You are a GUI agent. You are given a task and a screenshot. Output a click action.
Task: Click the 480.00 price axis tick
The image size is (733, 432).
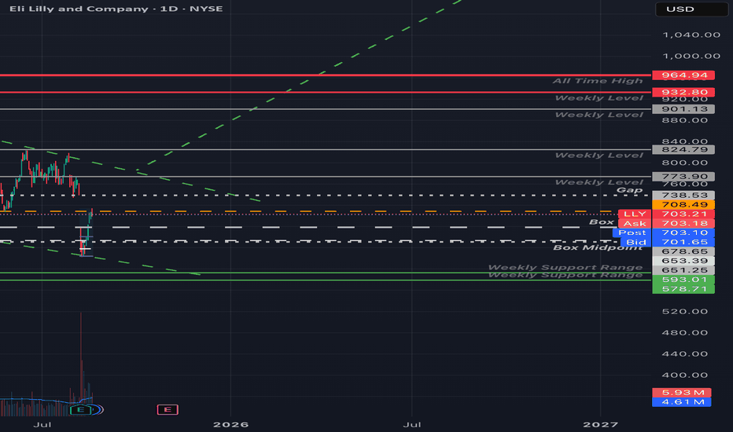pyautogui.click(x=685, y=333)
